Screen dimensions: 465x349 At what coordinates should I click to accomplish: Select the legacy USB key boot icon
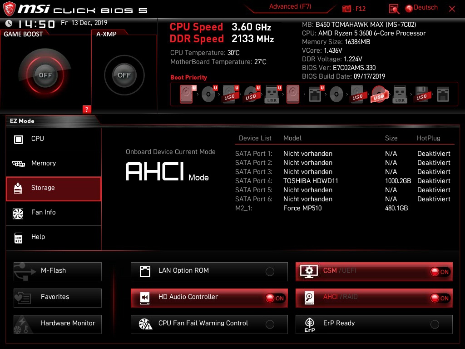click(x=400, y=95)
